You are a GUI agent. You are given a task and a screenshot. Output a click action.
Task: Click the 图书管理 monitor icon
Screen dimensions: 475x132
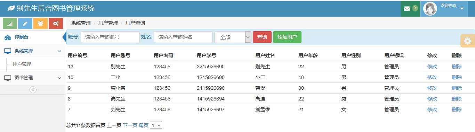(x=8, y=78)
